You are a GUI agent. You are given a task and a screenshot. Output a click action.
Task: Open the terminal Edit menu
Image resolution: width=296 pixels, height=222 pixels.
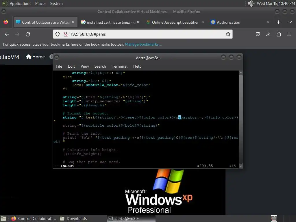[71, 66]
